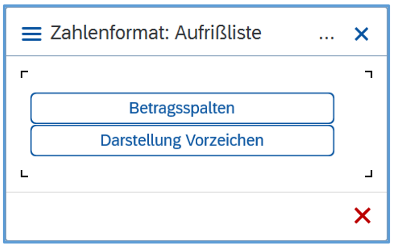Expand more options via the ellipsis
Image resolution: width=393 pixels, height=244 pixels.
point(326,35)
